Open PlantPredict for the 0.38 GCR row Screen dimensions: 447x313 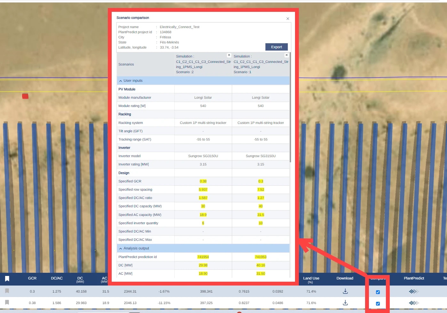414,303
